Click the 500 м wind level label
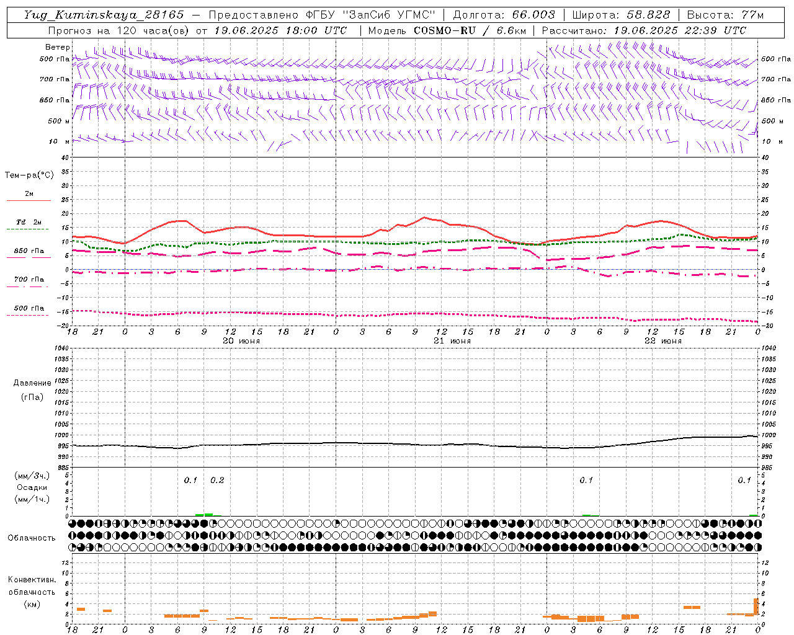Image resolution: width=794 pixels, height=635 pixels. pyautogui.click(x=59, y=121)
